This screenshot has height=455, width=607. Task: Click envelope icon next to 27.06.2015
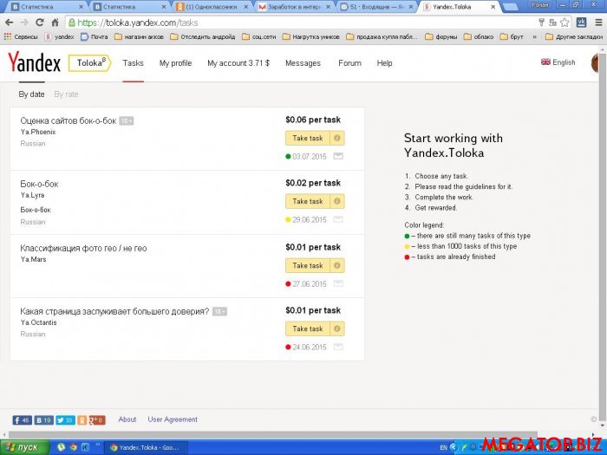tap(338, 283)
